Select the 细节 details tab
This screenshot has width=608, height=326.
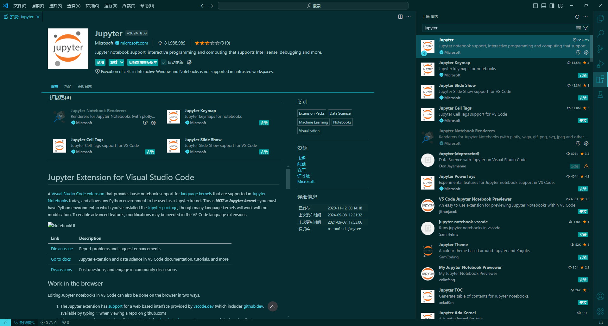point(54,87)
